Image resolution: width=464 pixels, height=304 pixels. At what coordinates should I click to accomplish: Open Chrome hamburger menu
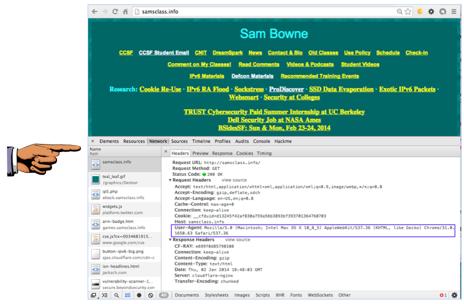(x=454, y=12)
